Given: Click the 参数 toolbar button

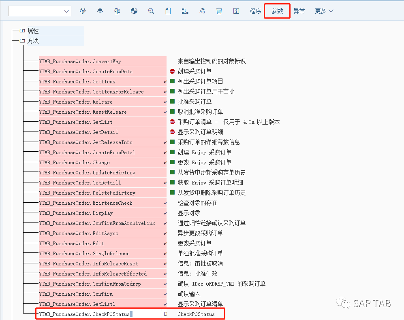Looking at the screenshot, I should tap(277, 11).
